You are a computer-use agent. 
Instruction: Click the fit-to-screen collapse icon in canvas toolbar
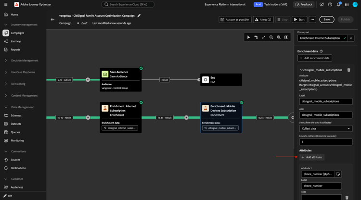coord(264,37)
